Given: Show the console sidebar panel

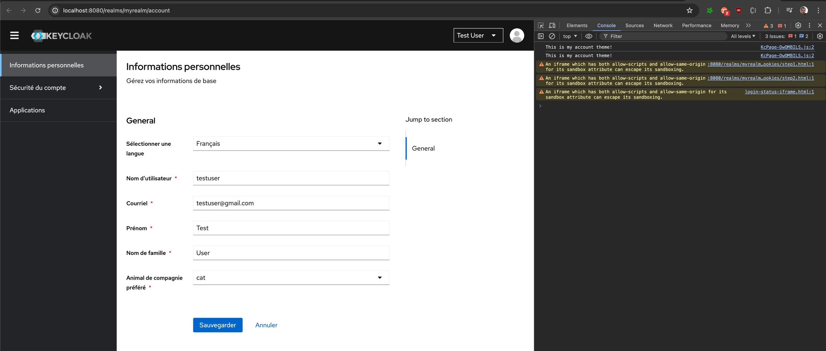Looking at the screenshot, I should pos(541,36).
